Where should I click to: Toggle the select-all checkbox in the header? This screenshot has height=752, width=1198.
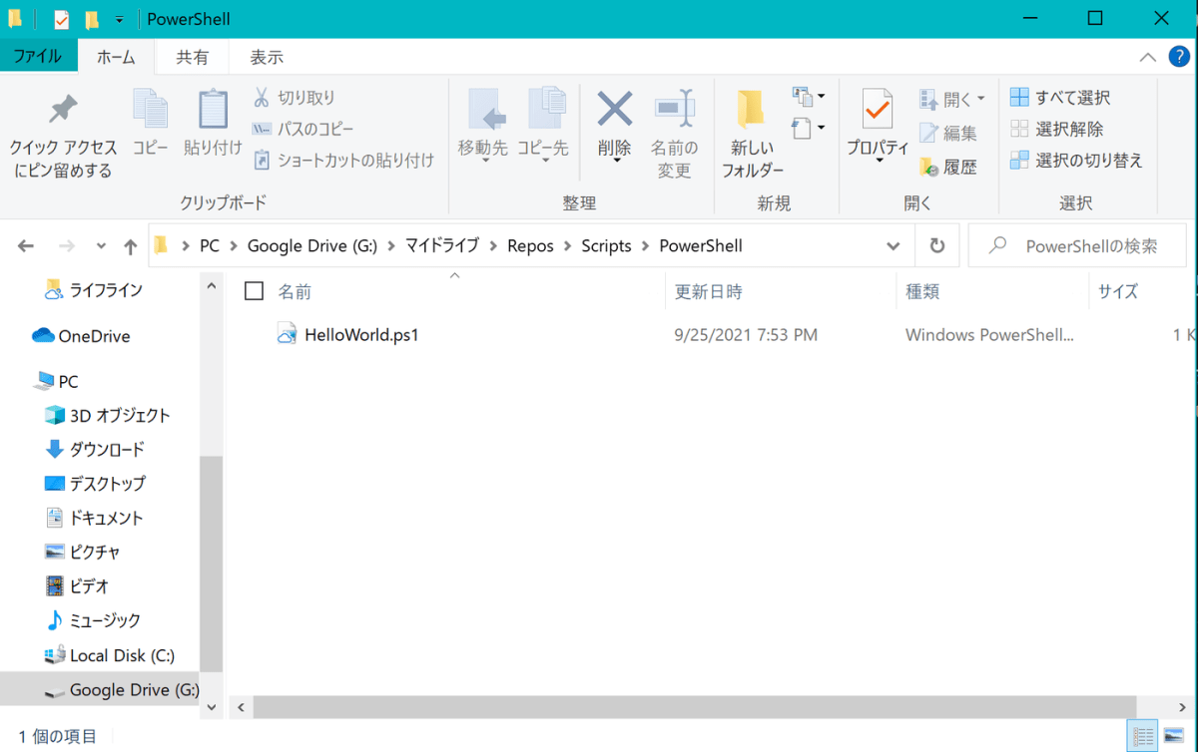[254, 291]
